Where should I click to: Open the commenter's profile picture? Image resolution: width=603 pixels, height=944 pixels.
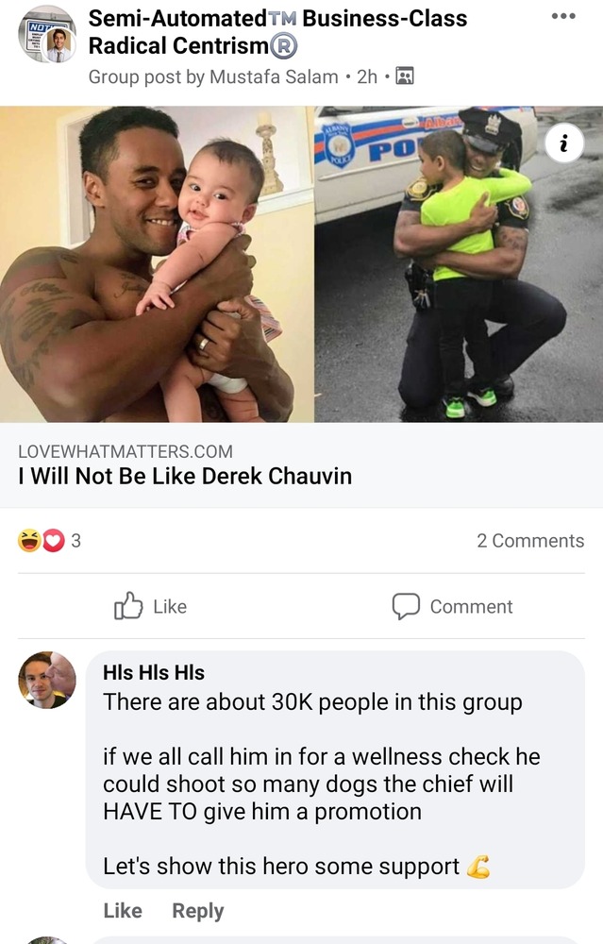[47, 680]
